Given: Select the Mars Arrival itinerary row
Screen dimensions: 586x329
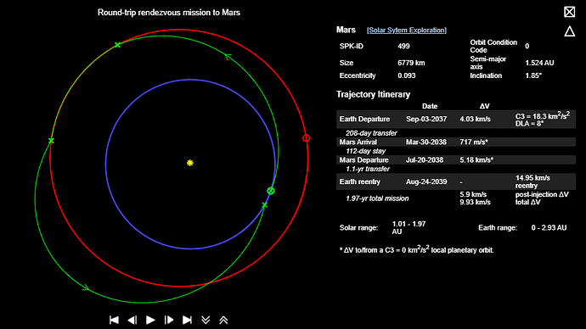Looking at the screenshot, I should pyautogui.click(x=456, y=142).
